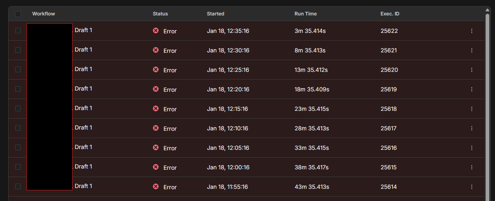Click error icon on execution 25615 row
495x201 pixels.
pos(156,167)
